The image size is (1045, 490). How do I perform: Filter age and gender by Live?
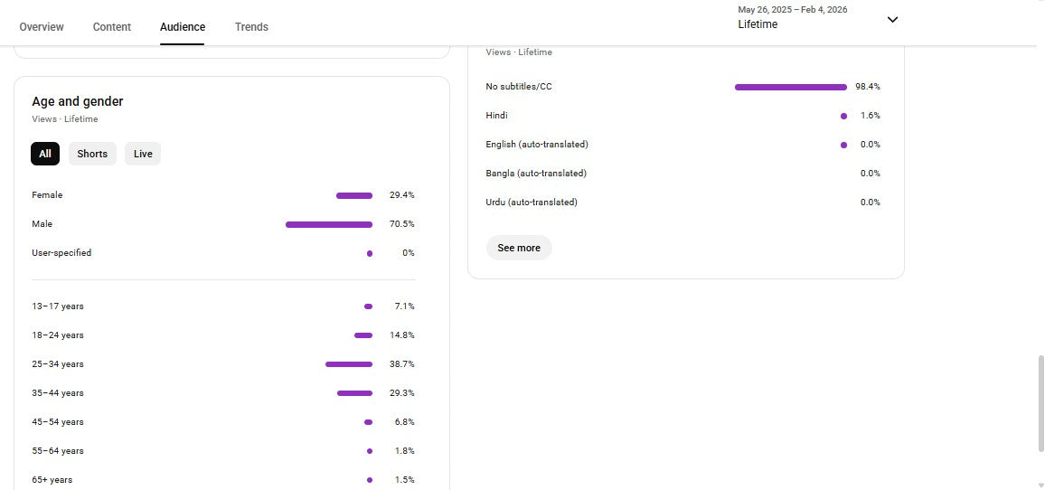(x=143, y=154)
